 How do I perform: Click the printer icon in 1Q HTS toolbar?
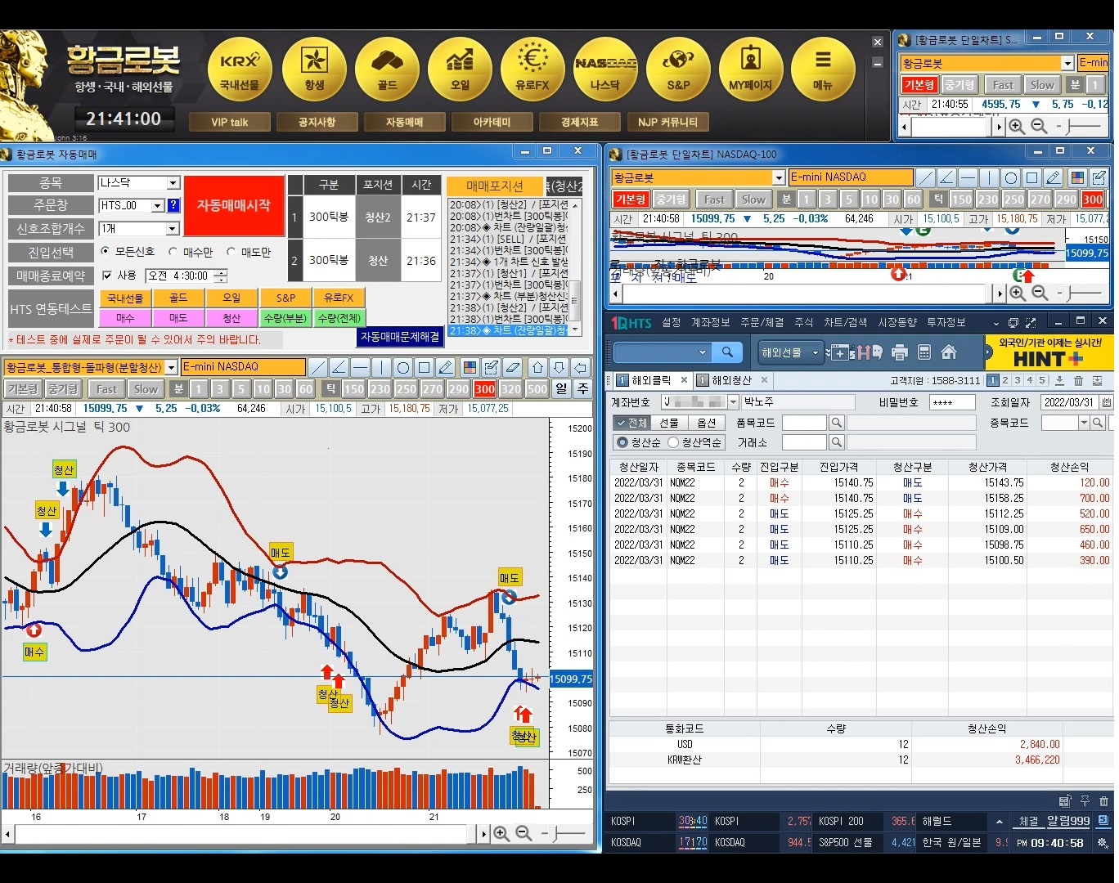(x=900, y=352)
